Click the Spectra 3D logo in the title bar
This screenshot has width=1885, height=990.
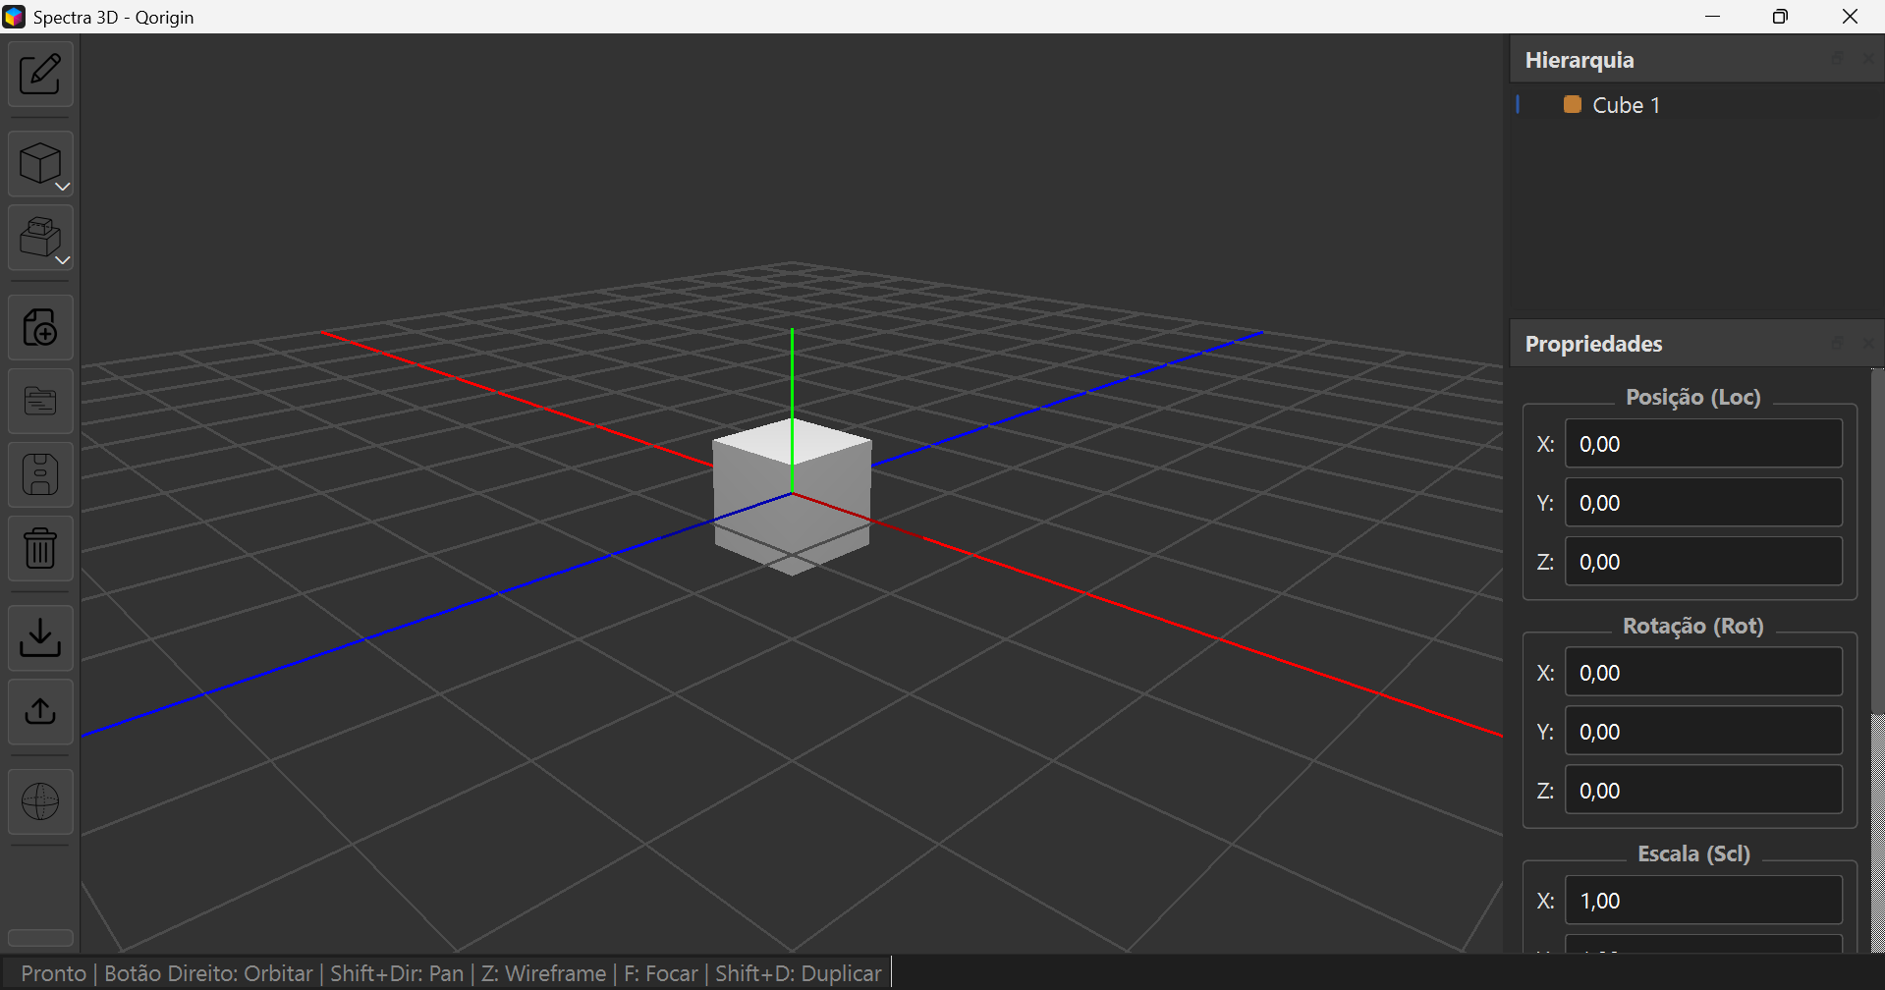click(14, 16)
